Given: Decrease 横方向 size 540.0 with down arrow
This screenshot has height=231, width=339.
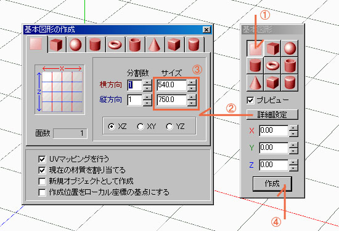Looking at the screenshot, I should tap(192, 88).
